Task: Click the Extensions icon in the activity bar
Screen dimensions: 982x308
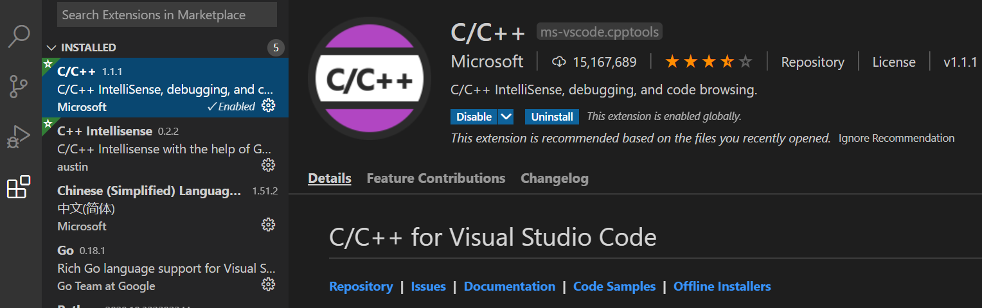Action: 19,187
